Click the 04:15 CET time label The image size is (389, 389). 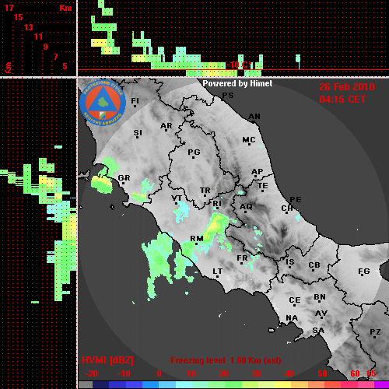(342, 100)
